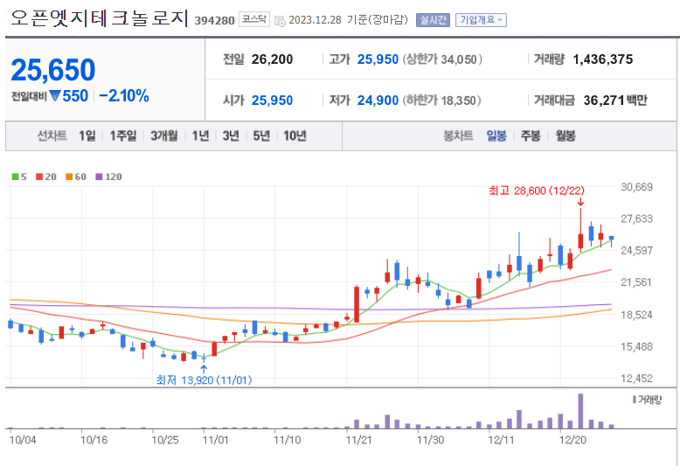Click the tall red candle below the 최고 arrow

pos(580,230)
